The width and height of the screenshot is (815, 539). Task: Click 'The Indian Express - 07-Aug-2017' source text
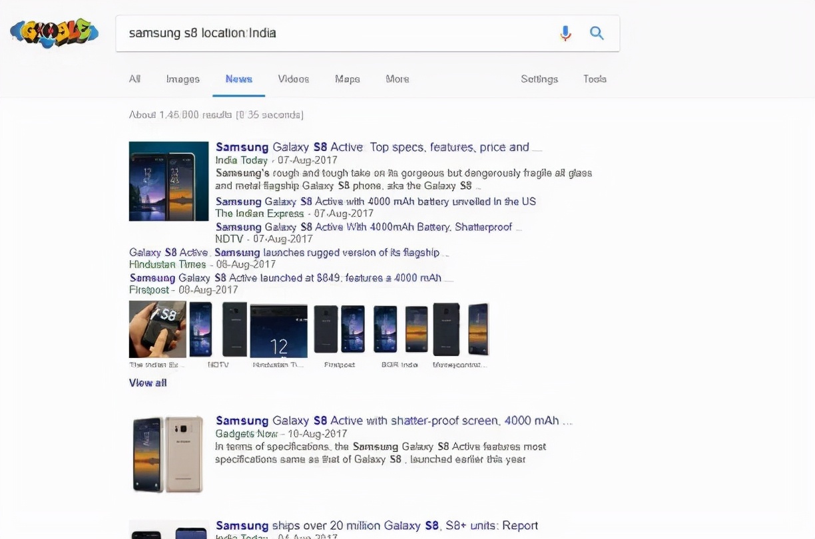tap(294, 214)
